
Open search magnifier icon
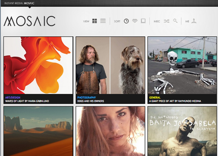coord(175,21)
